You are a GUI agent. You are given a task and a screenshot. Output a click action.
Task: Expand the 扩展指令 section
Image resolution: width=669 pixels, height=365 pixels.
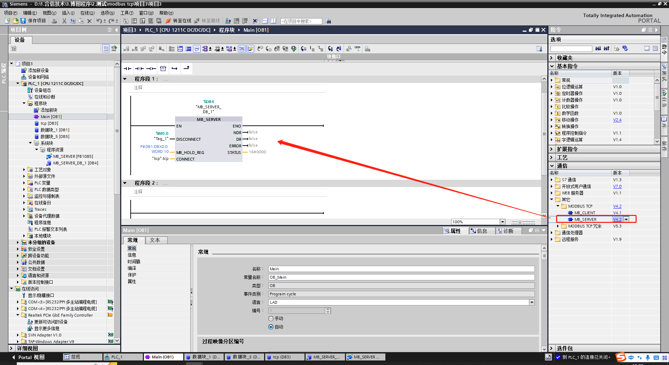click(x=552, y=149)
